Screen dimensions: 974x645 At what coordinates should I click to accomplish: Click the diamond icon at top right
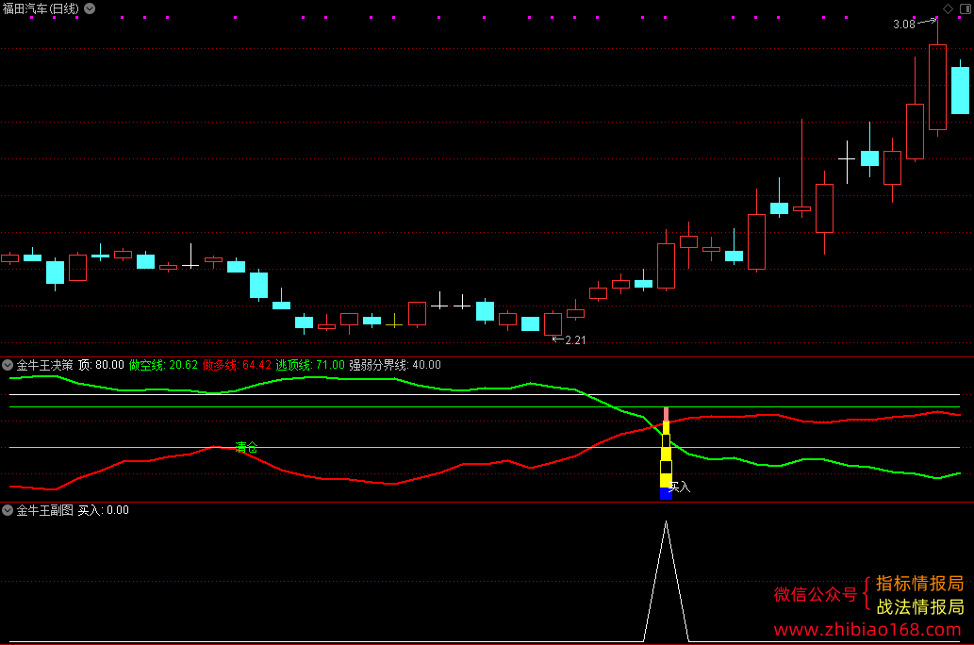948,8
